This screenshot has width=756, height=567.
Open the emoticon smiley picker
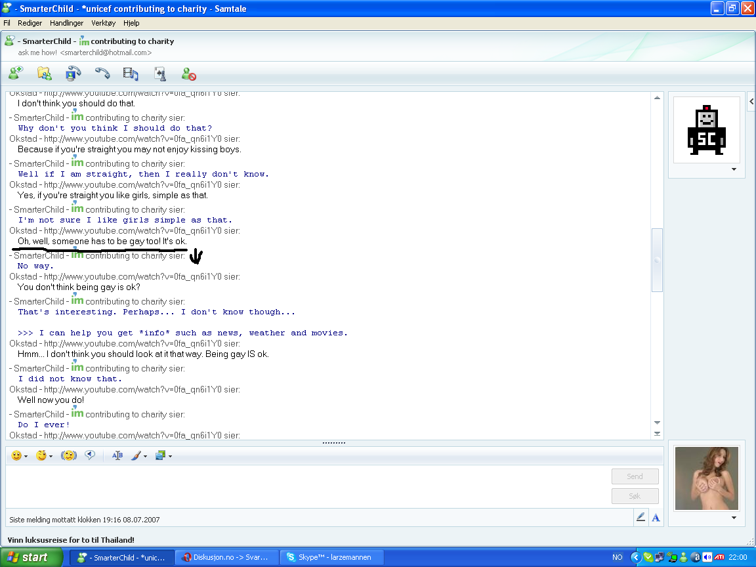click(16, 455)
